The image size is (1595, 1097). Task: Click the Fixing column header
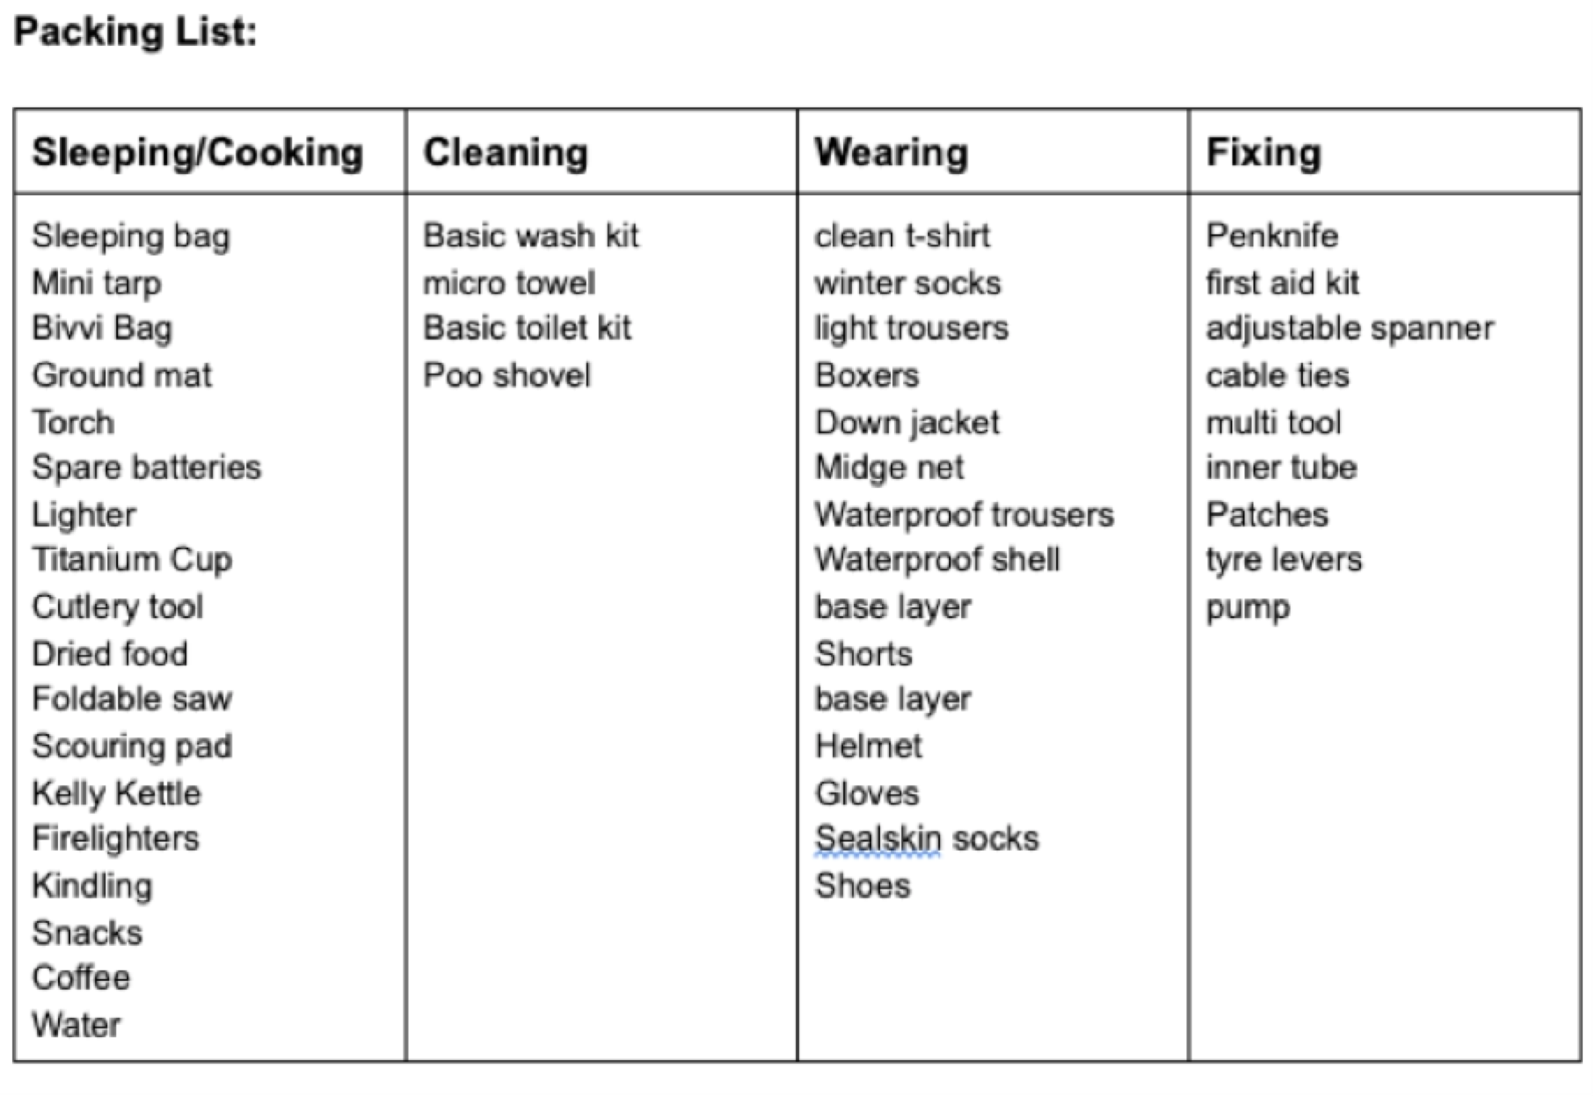[x=1264, y=153]
